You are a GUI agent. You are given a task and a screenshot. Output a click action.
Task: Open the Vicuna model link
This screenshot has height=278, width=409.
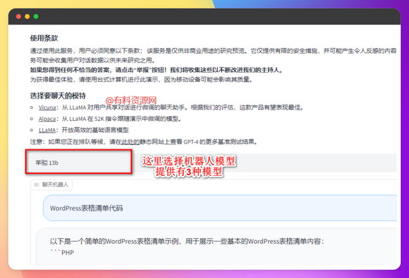pos(47,107)
